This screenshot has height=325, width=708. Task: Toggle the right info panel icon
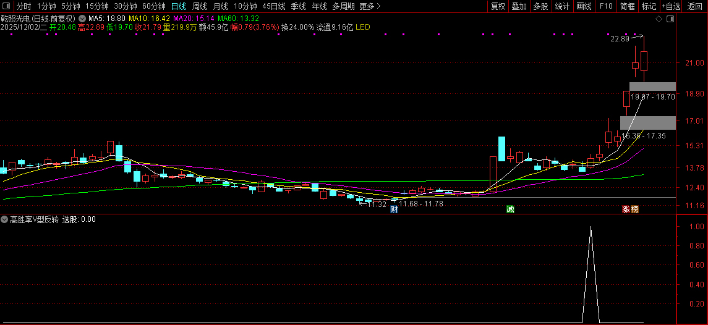point(670,19)
